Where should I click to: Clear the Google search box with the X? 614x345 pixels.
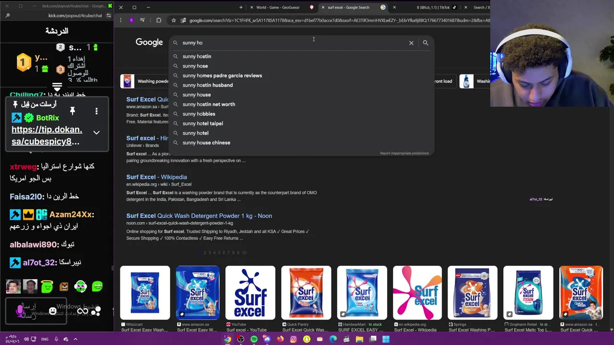pos(411,43)
